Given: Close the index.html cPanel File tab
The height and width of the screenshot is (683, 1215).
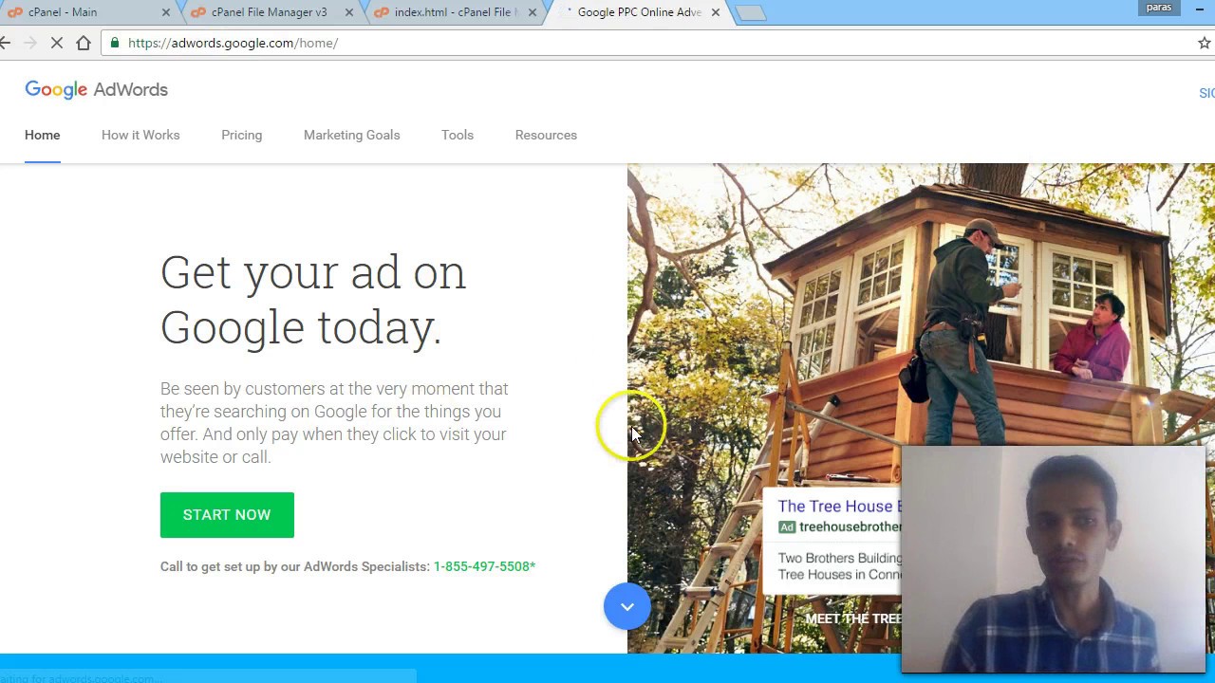Looking at the screenshot, I should pyautogui.click(x=533, y=12).
